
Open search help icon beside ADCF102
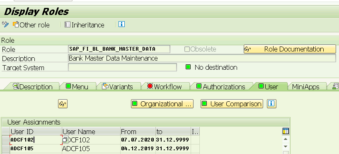[x=65, y=140]
